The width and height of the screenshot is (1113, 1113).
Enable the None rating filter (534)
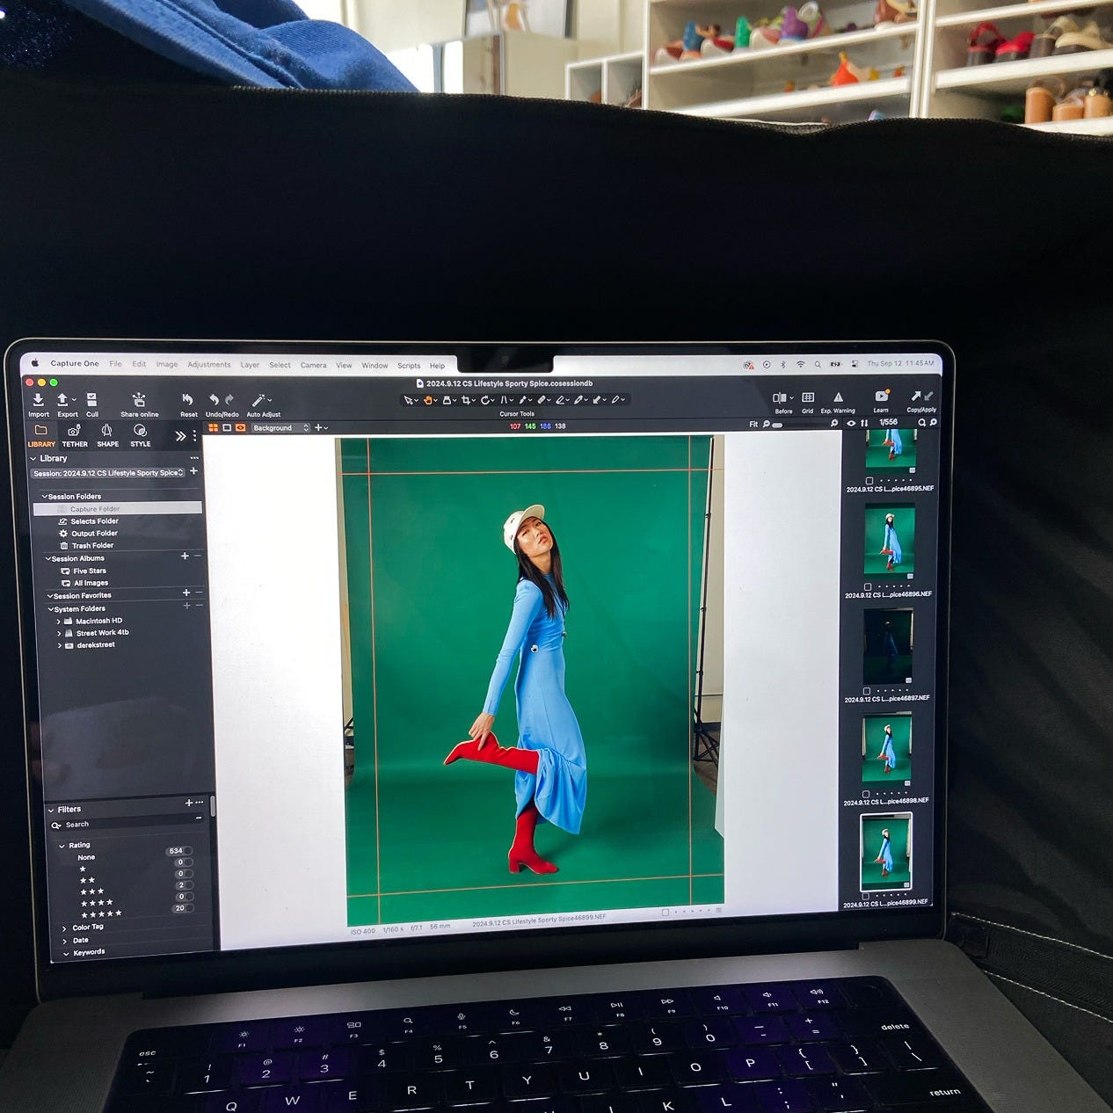(178, 851)
